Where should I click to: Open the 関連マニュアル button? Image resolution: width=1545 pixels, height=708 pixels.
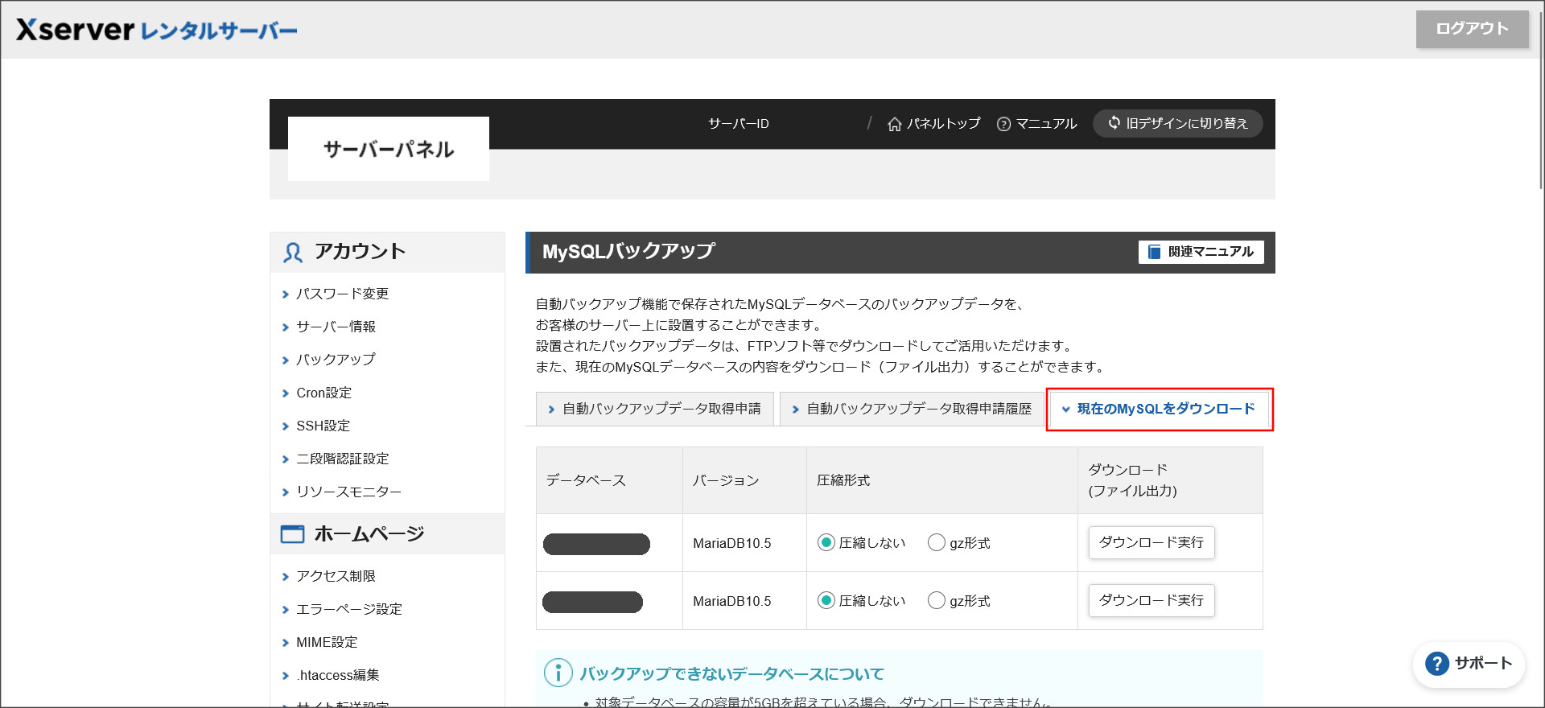(1201, 252)
